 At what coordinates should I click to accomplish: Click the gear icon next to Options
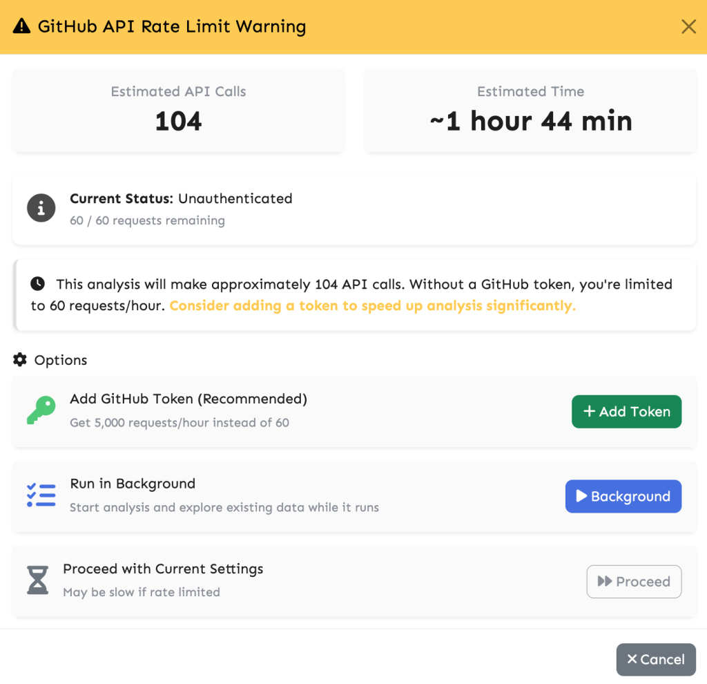[x=19, y=359]
